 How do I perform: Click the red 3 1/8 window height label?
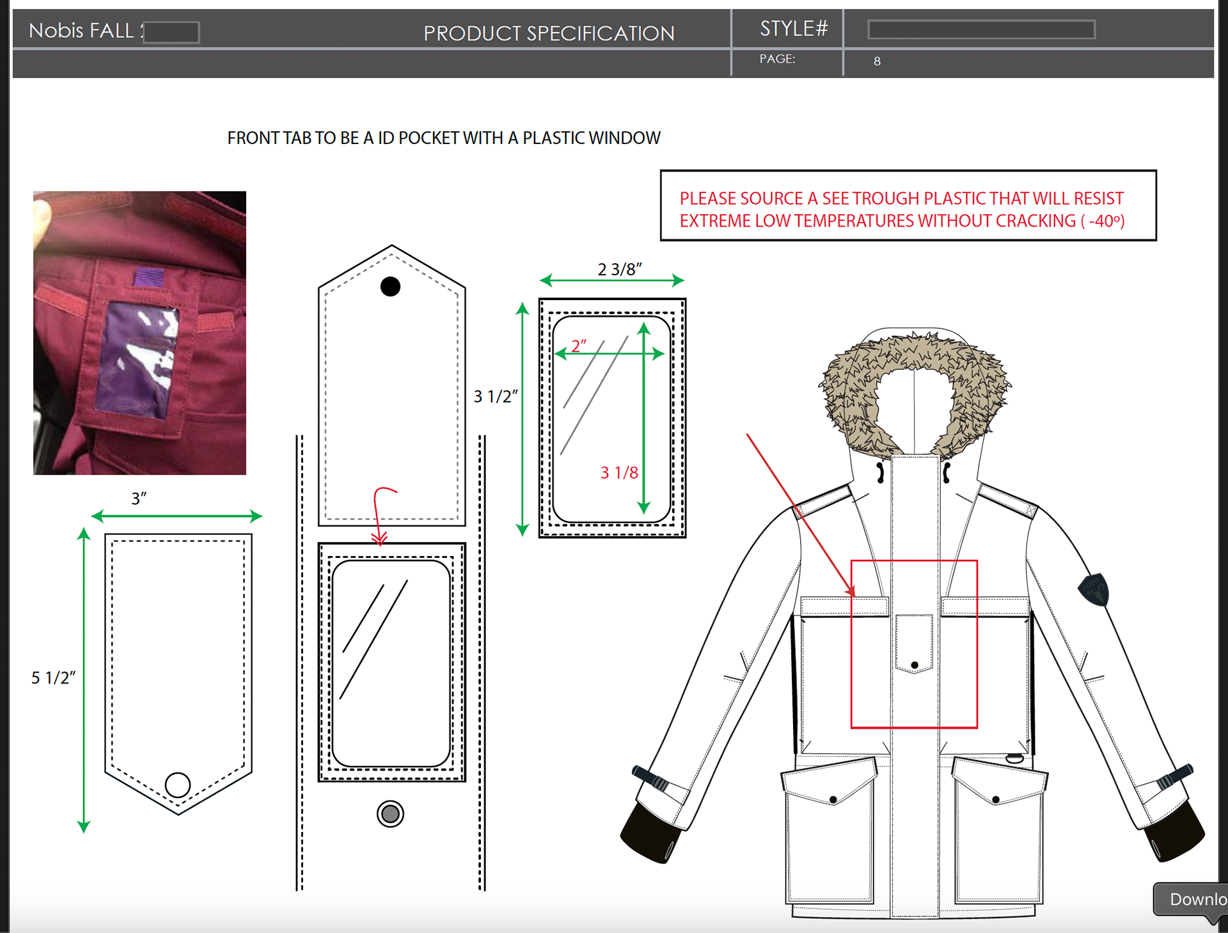pyautogui.click(x=618, y=472)
